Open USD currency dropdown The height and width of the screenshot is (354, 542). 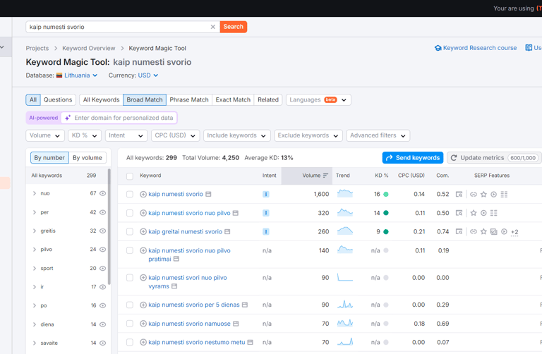tap(148, 75)
